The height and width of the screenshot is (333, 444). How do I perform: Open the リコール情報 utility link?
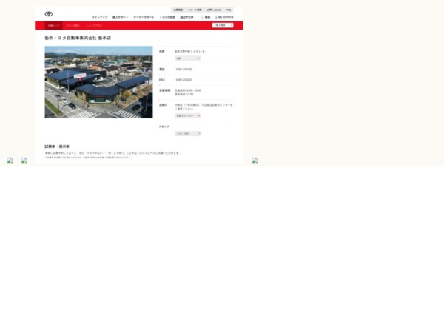[x=195, y=10]
